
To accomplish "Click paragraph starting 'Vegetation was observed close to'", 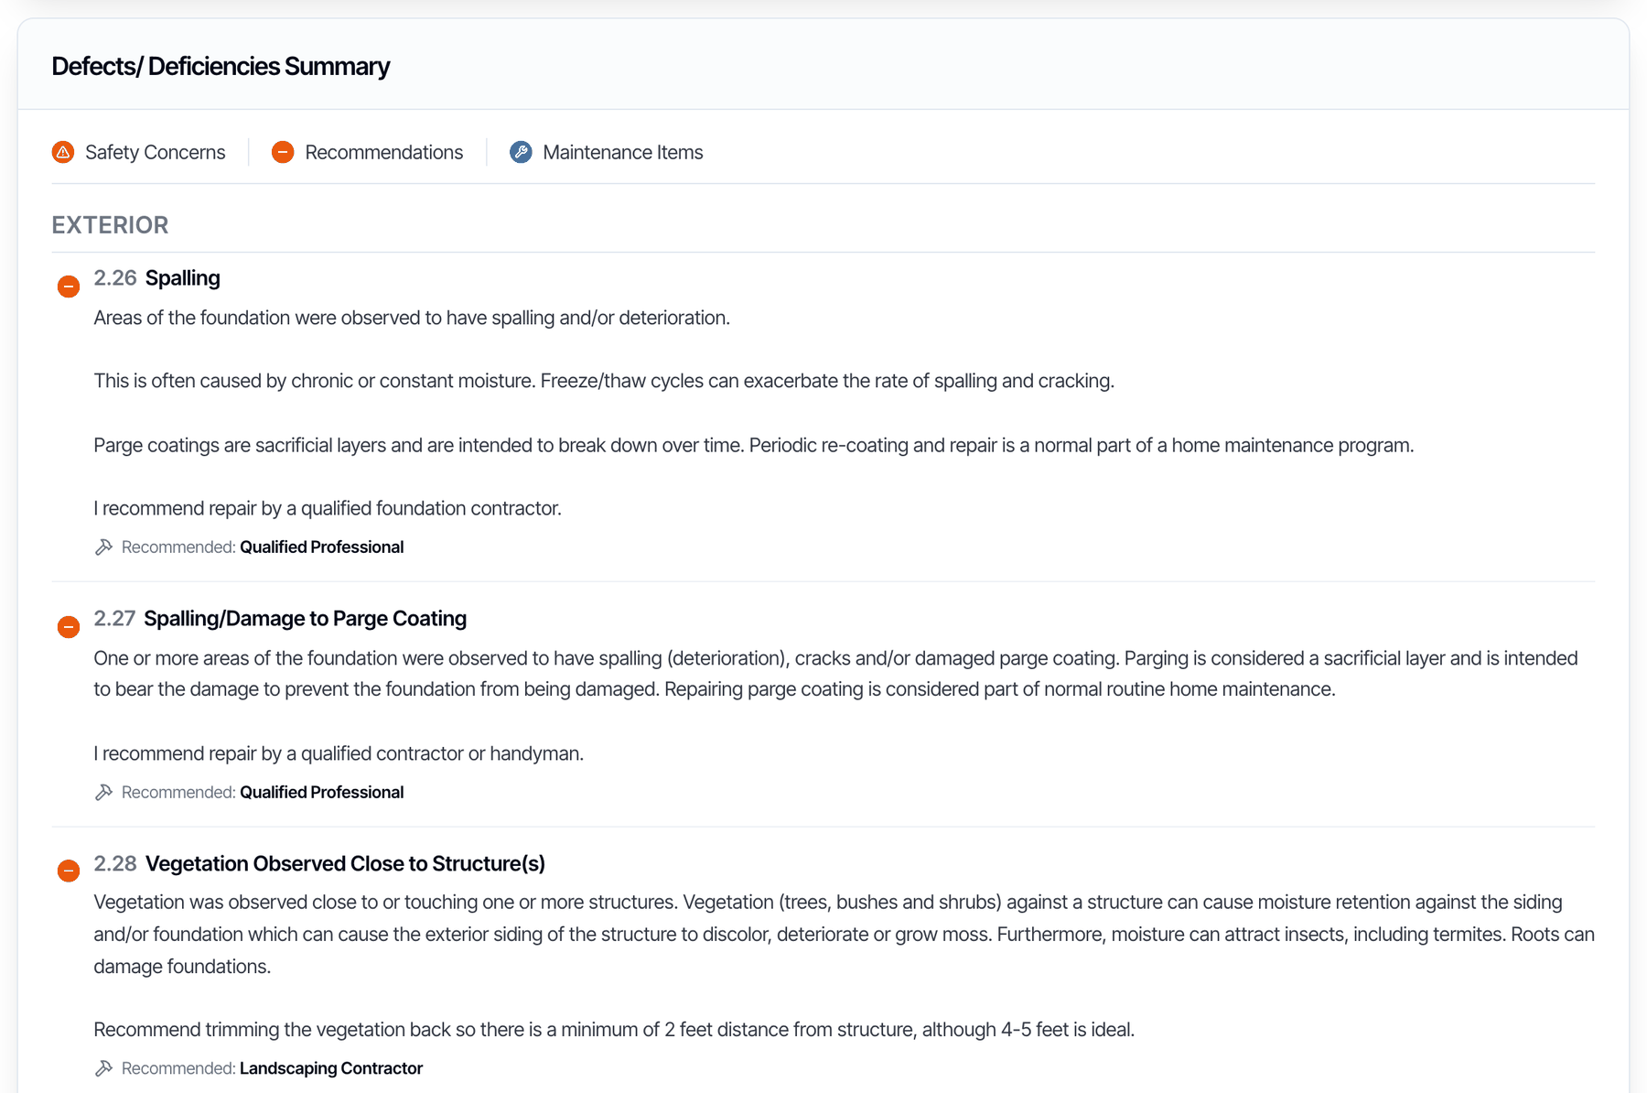I will click(844, 935).
